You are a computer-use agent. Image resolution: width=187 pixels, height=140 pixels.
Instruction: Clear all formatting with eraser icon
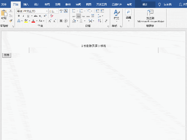pyautogui.click(x=52, y=16)
